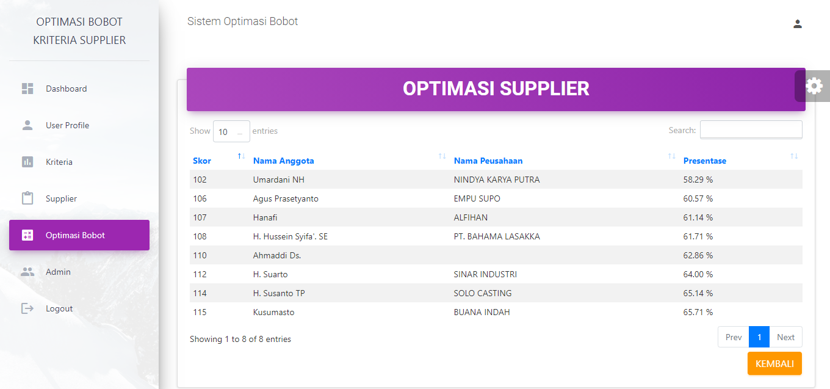Click the Admin group icon

click(27, 272)
